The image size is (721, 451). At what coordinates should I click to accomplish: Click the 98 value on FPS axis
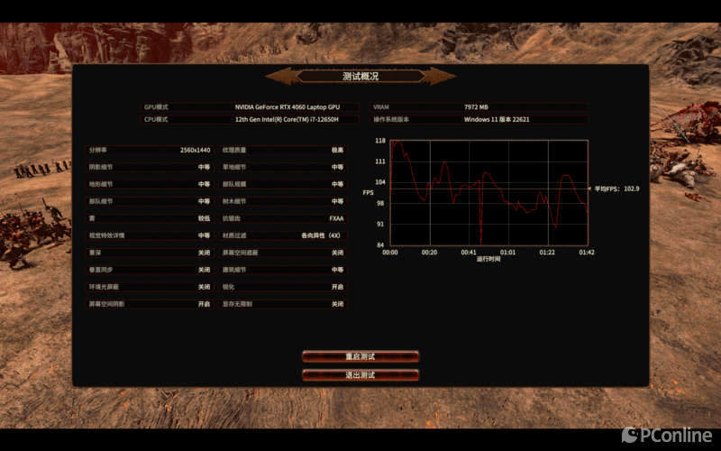(x=380, y=203)
